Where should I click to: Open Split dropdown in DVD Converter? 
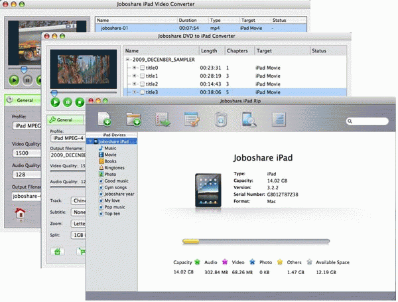78,235
